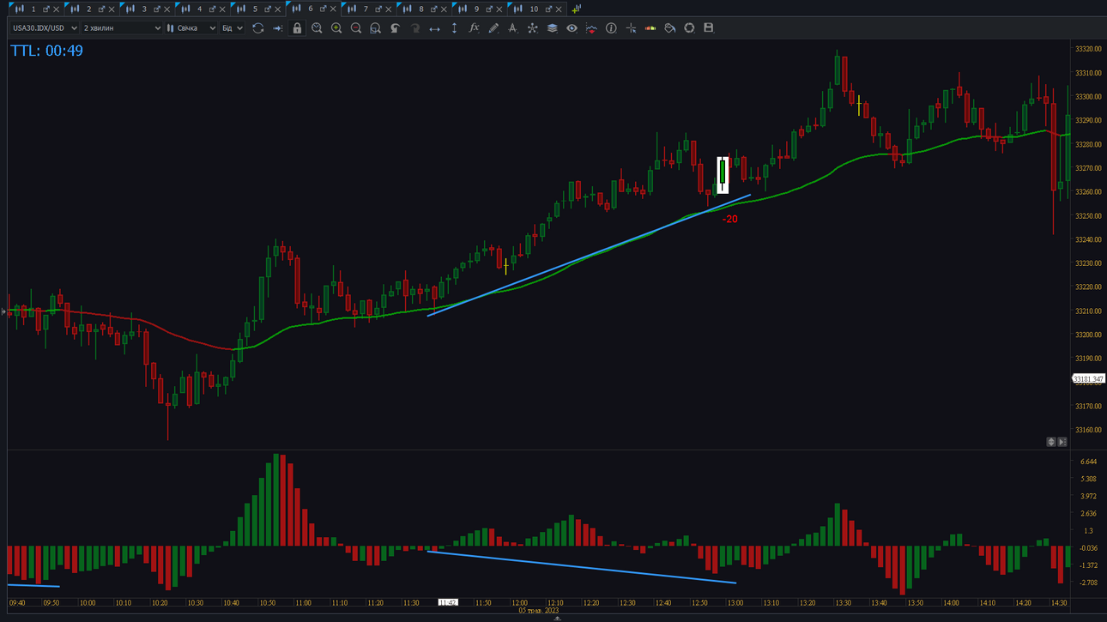Click the zoom in magnifier icon

[x=336, y=28]
